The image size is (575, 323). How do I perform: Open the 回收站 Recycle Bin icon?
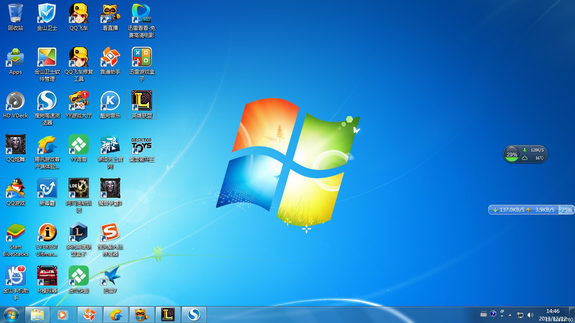16,17
